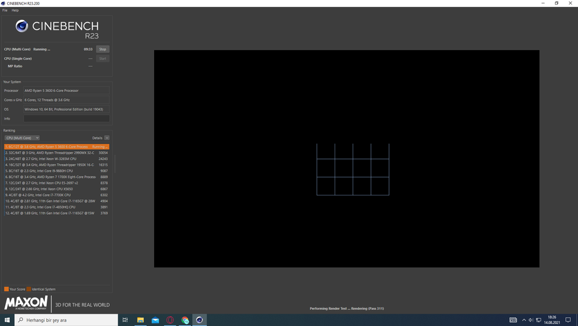Click the CPU (Multi Core) test label
Screen dimensions: 578x326
pos(17,49)
